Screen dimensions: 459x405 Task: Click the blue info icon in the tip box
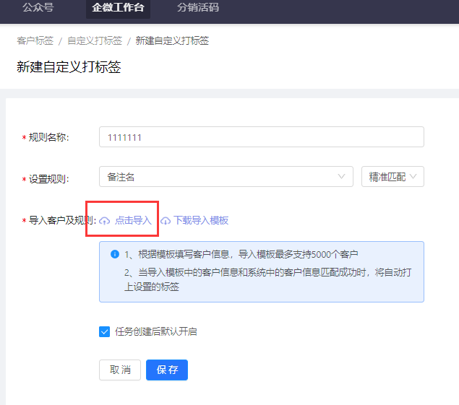click(x=115, y=254)
